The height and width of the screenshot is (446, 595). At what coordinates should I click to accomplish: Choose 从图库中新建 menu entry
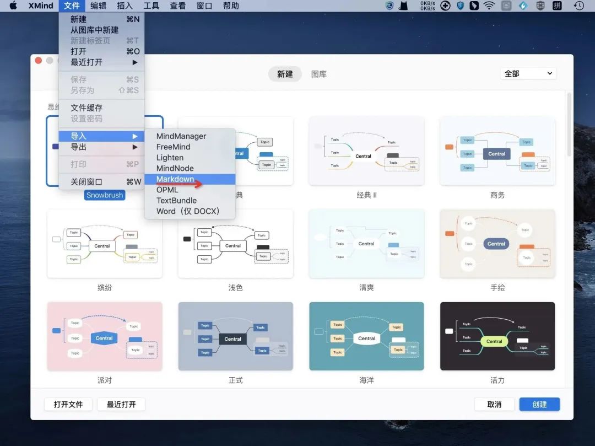pyautogui.click(x=102, y=30)
